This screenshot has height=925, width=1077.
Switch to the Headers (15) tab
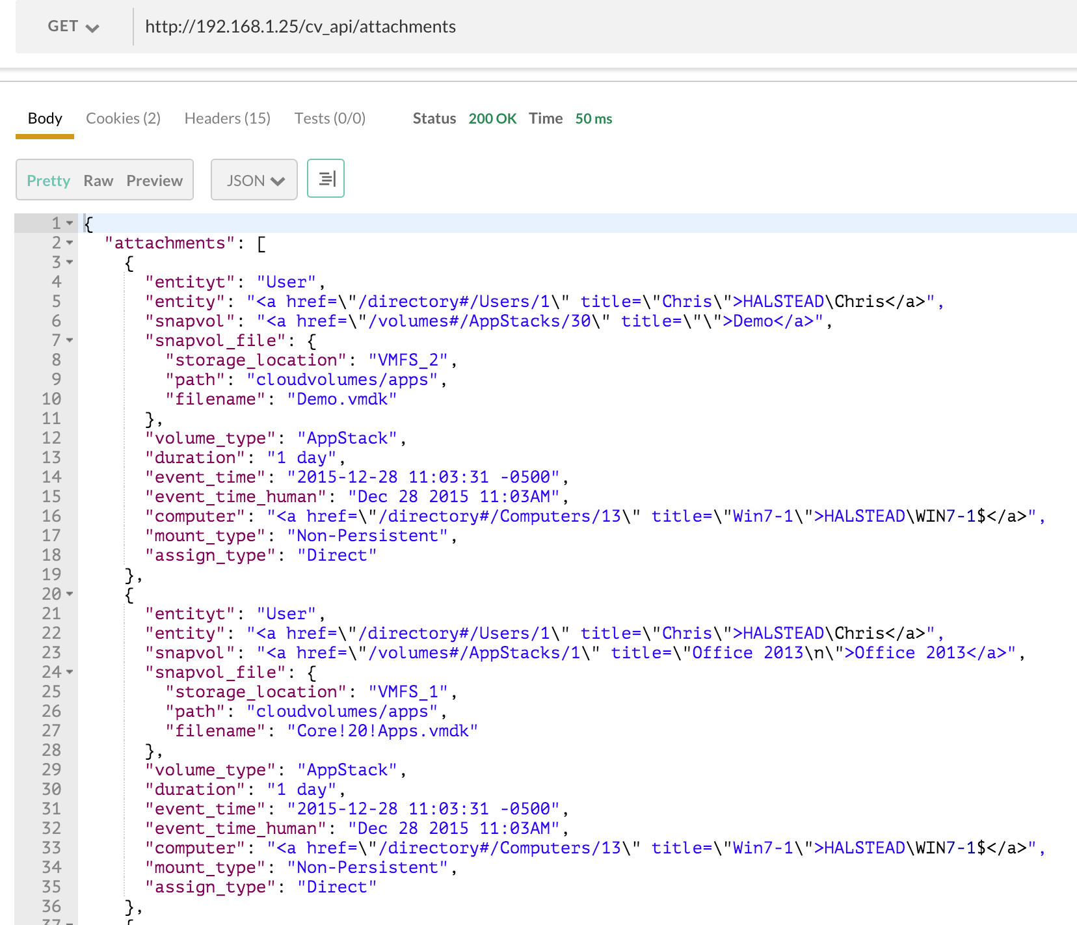point(227,118)
